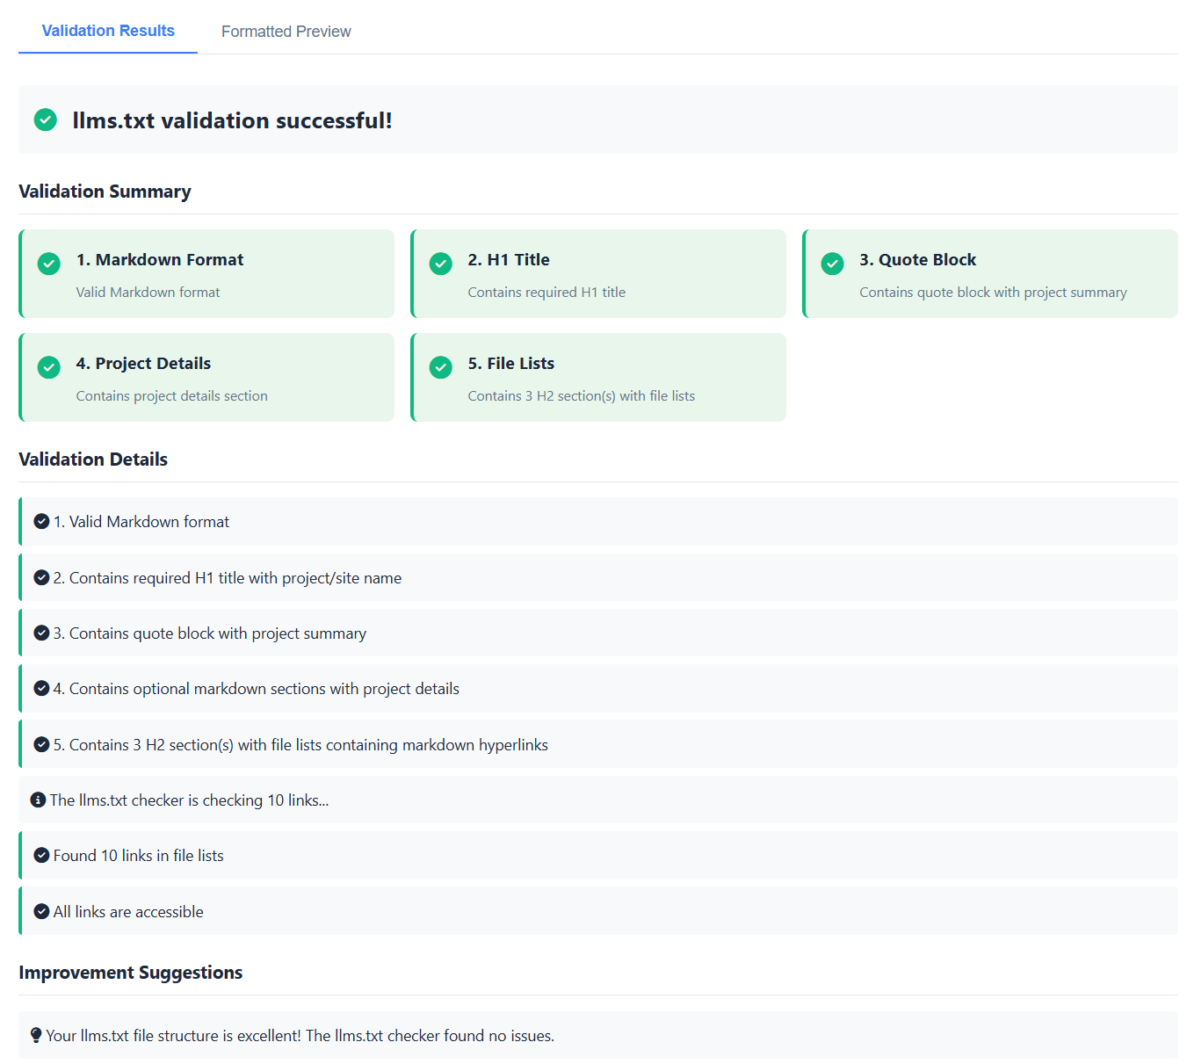The image size is (1194, 1064).
Task: Click the info icon beside 'checking 10 links'
Action: click(x=38, y=800)
